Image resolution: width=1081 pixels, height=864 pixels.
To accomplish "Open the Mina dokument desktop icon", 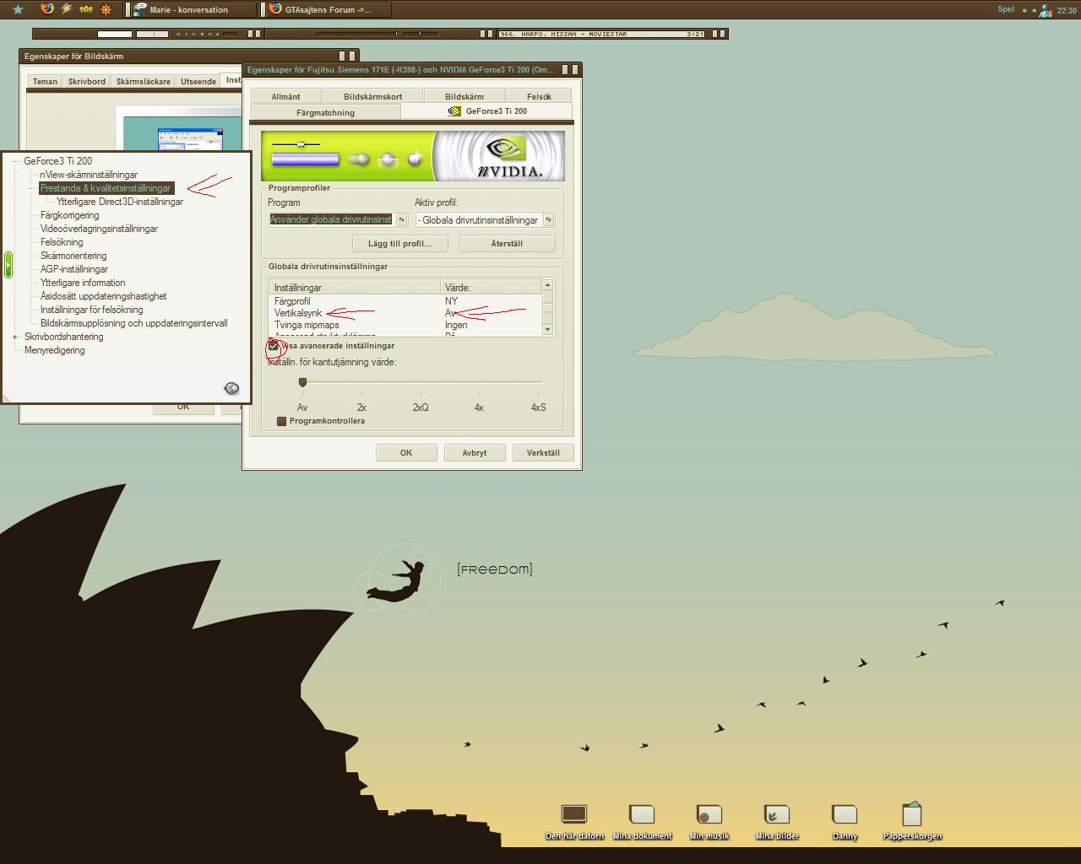I will (642, 821).
